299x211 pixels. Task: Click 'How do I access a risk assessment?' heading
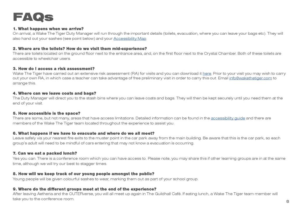(54, 69)
